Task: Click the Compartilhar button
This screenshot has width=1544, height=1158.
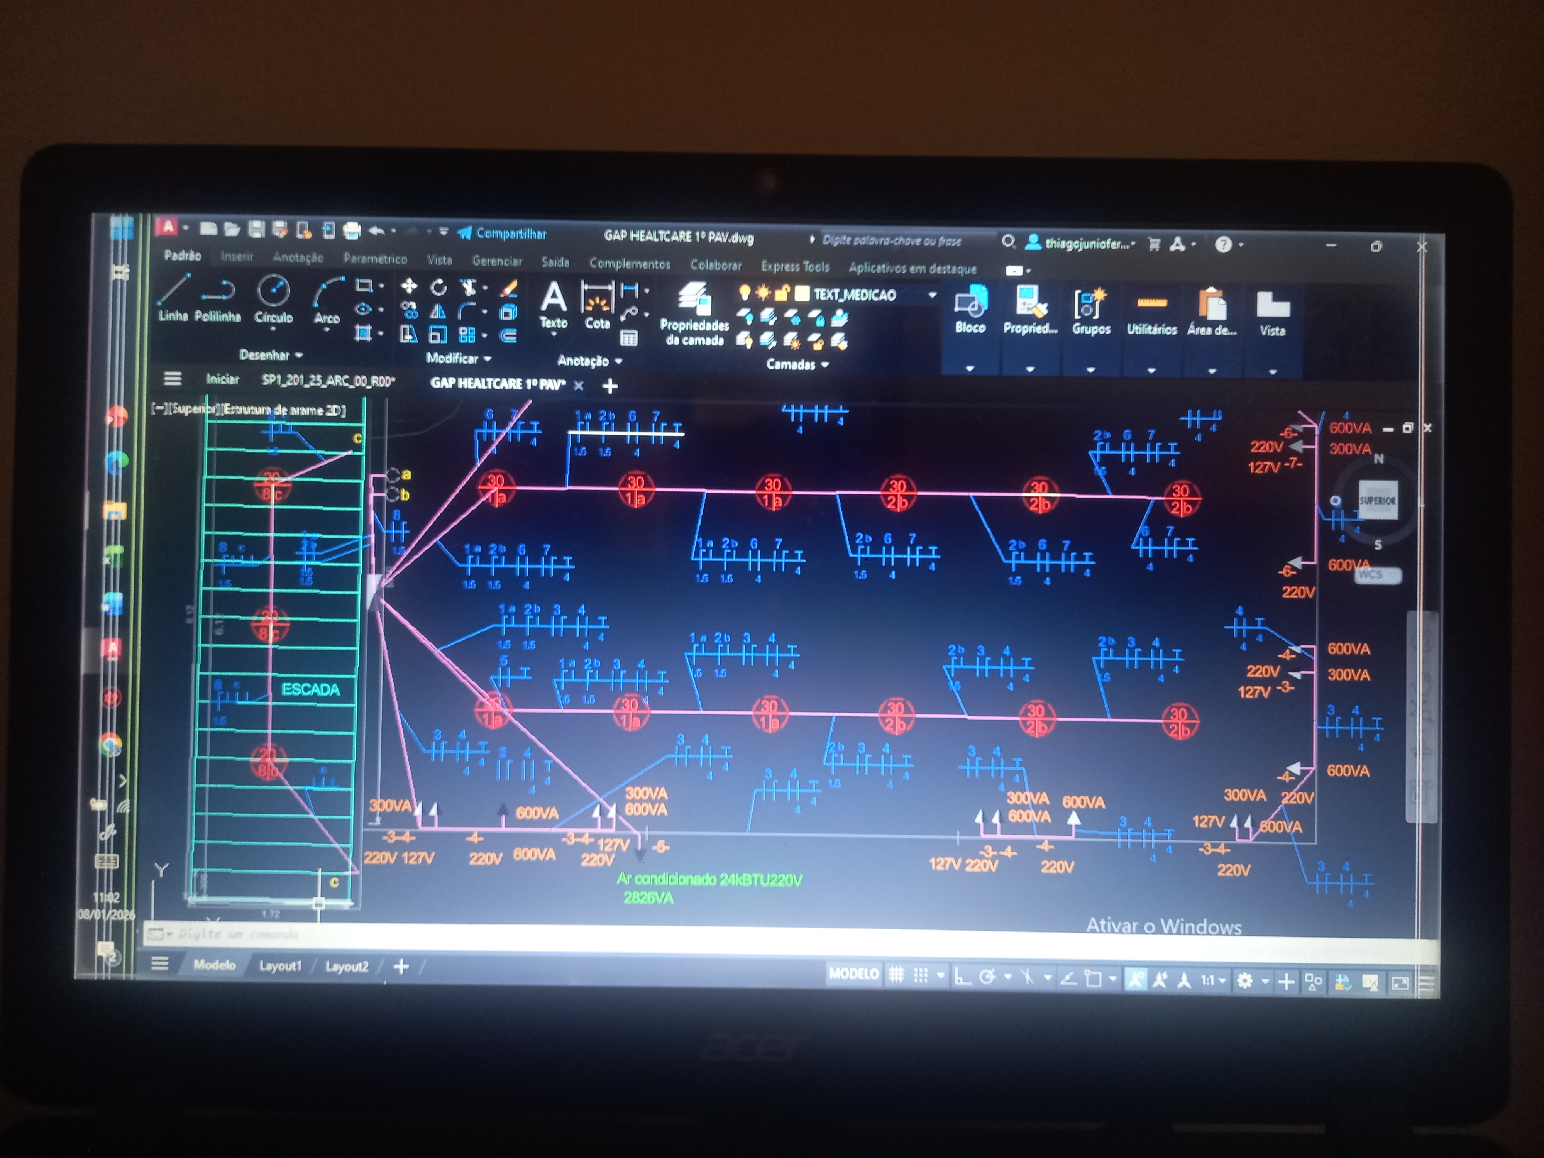Action: [x=503, y=234]
